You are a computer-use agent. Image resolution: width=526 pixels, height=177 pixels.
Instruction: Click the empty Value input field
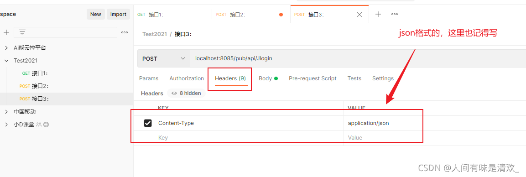pos(435,138)
